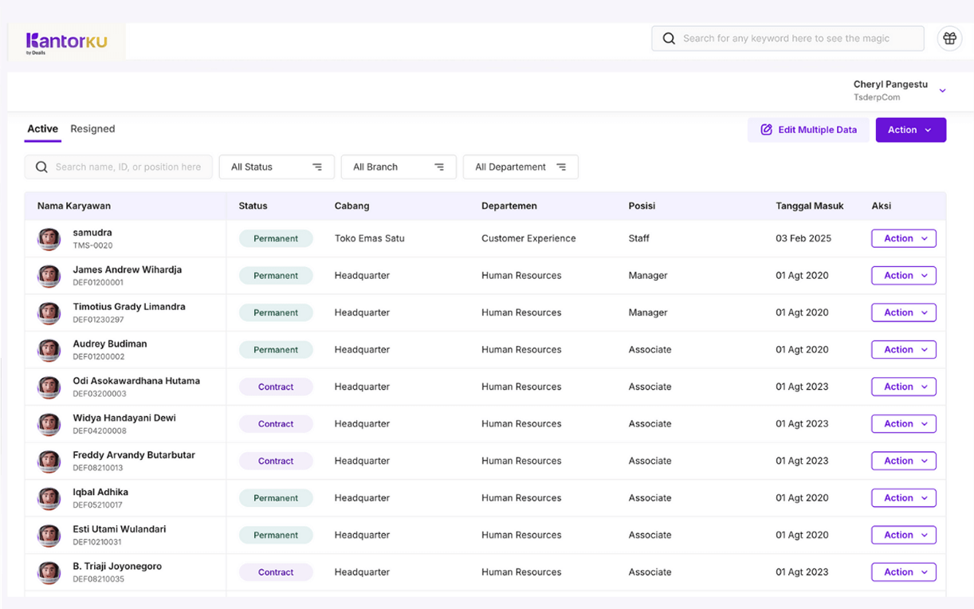Expand Action menu for B. Triaji Joyonegoro
Viewport: 974px width, 609px height.
903,572
